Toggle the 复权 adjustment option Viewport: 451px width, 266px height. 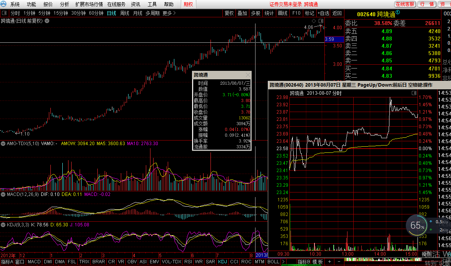click(229, 13)
